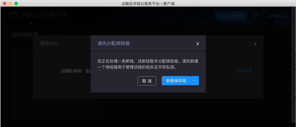
Task: Click the hexagon app logo
Action: [14, 15]
